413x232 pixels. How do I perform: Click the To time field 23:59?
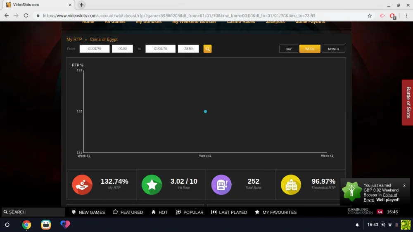click(188, 49)
